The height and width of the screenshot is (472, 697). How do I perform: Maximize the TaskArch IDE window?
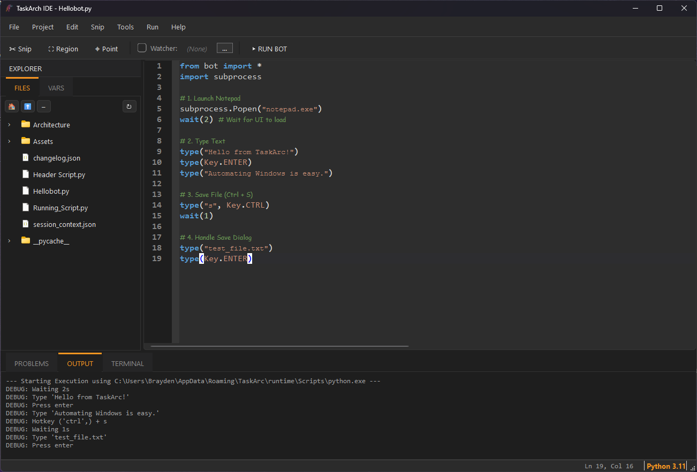point(660,8)
